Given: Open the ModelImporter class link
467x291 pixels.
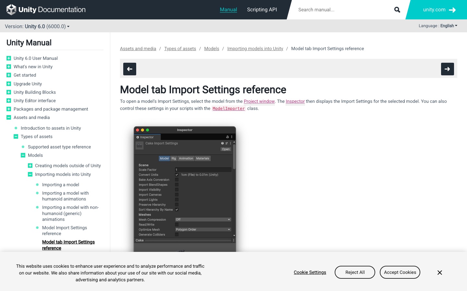Looking at the screenshot, I should (x=229, y=109).
